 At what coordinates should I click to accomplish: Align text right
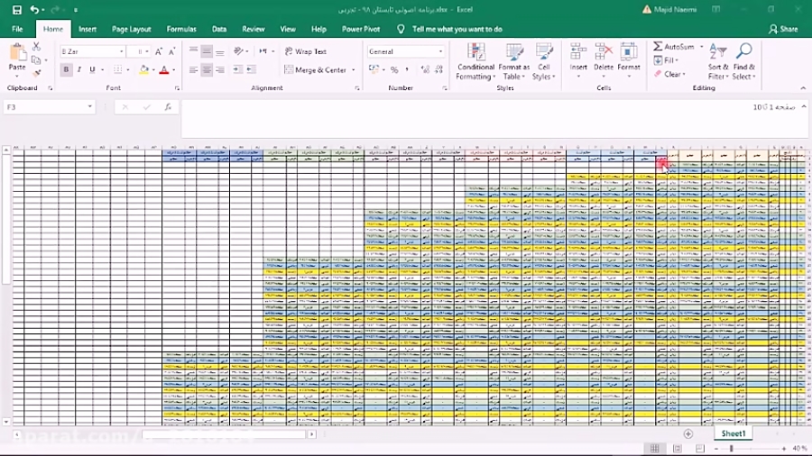(220, 69)
